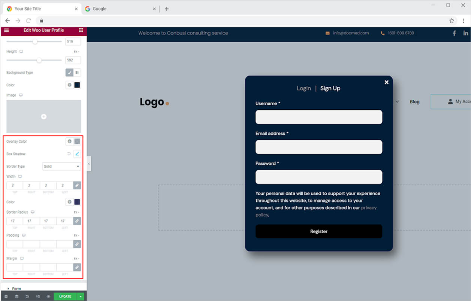
Task: Open the widgets grid panel icon
Action: click(81, 30)
